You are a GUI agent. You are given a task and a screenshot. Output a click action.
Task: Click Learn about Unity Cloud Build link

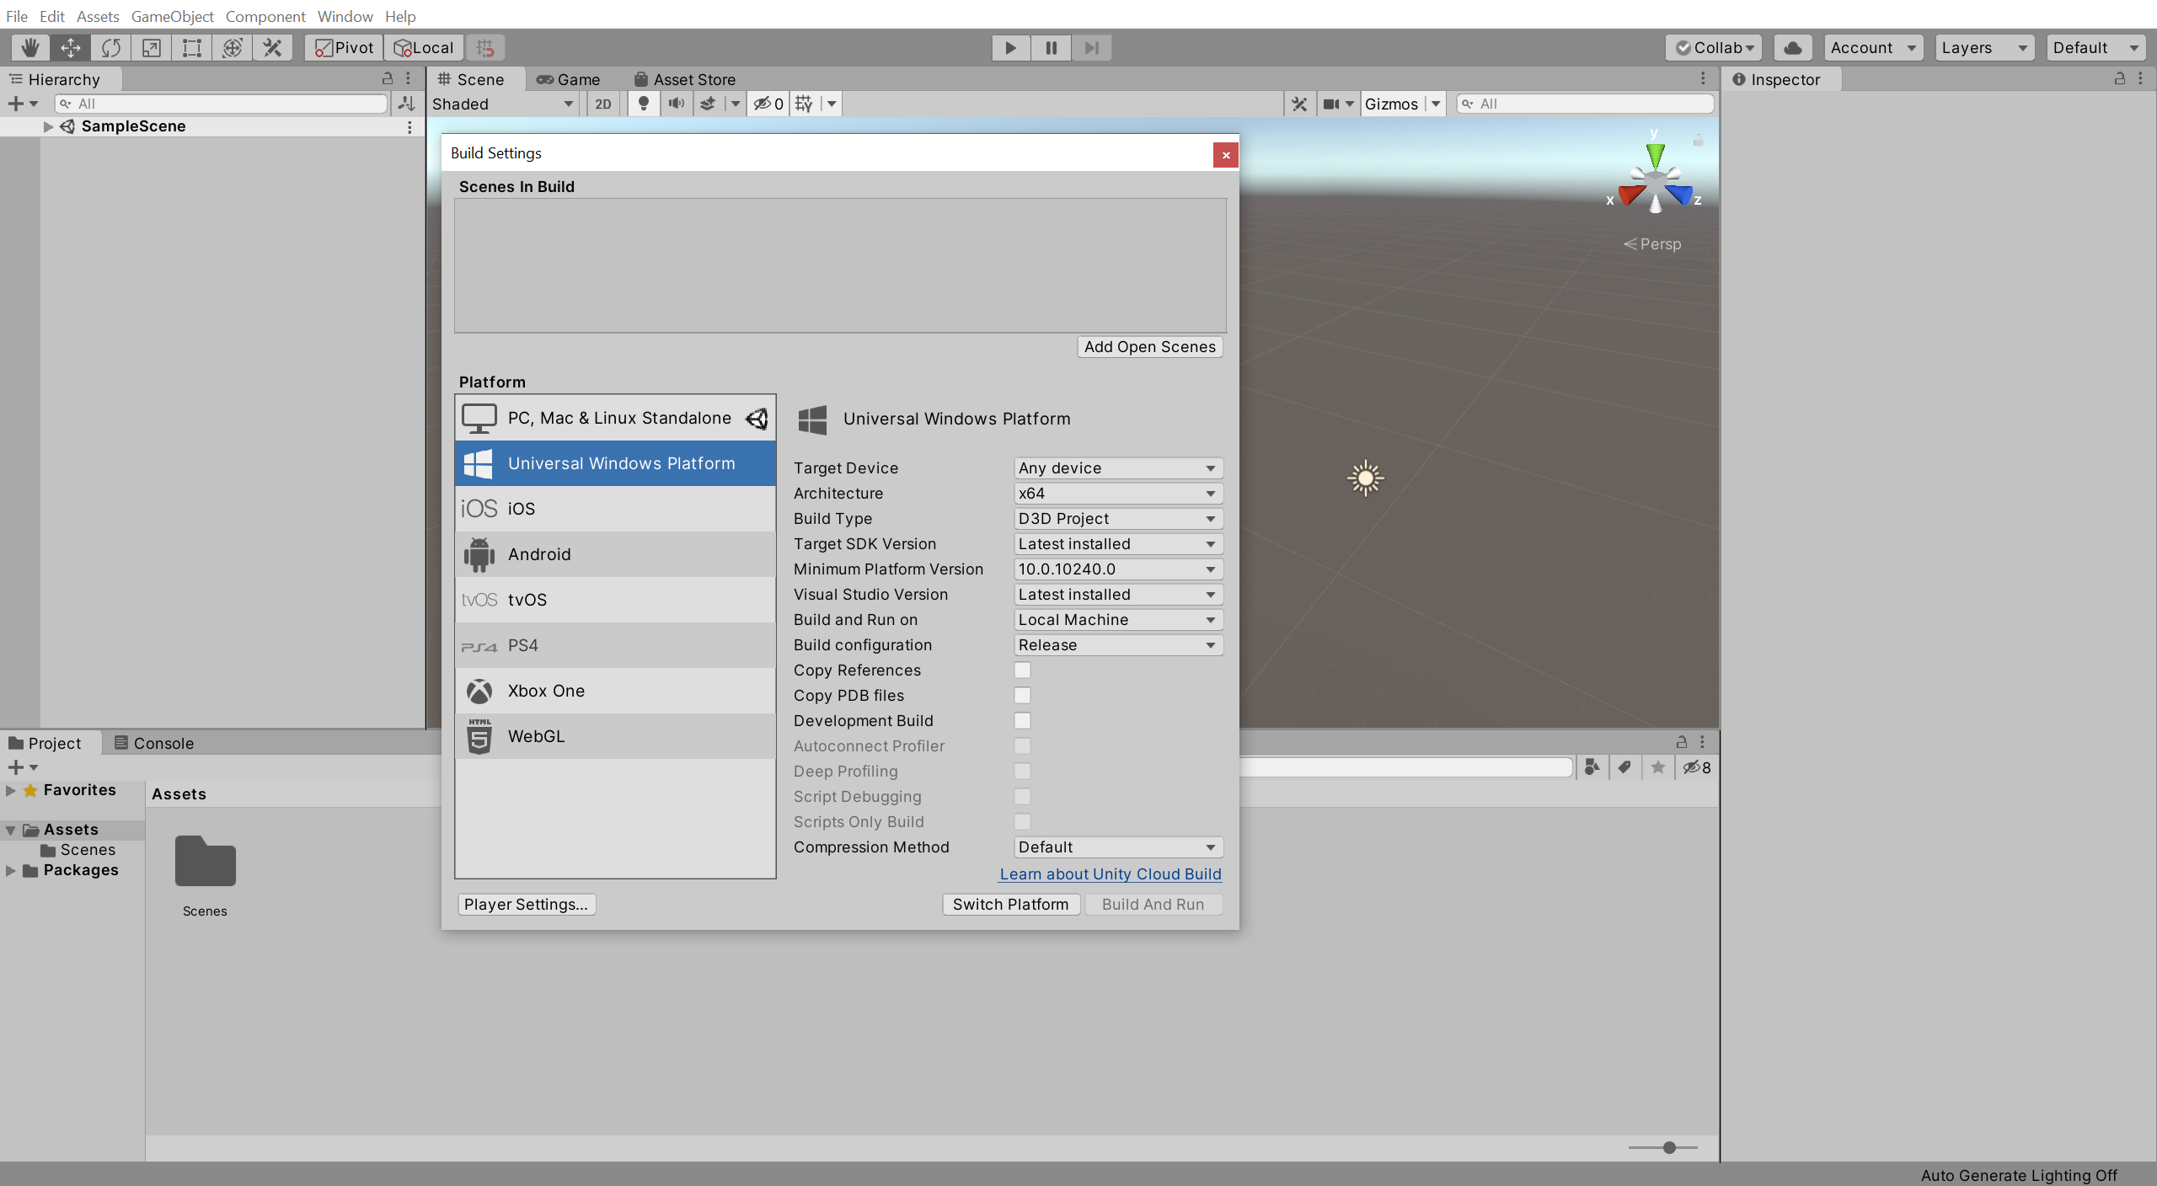click(1110, 873)
